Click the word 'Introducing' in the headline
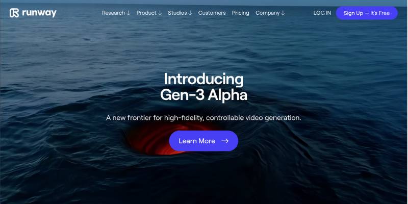 [x=203, y=80]
